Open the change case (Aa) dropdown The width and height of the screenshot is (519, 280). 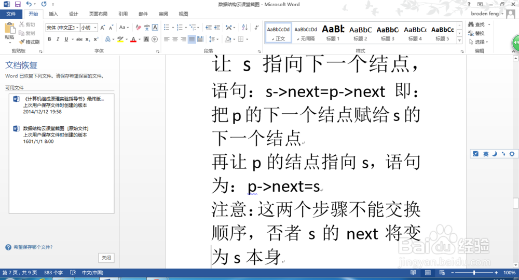(x=124, y=28)
